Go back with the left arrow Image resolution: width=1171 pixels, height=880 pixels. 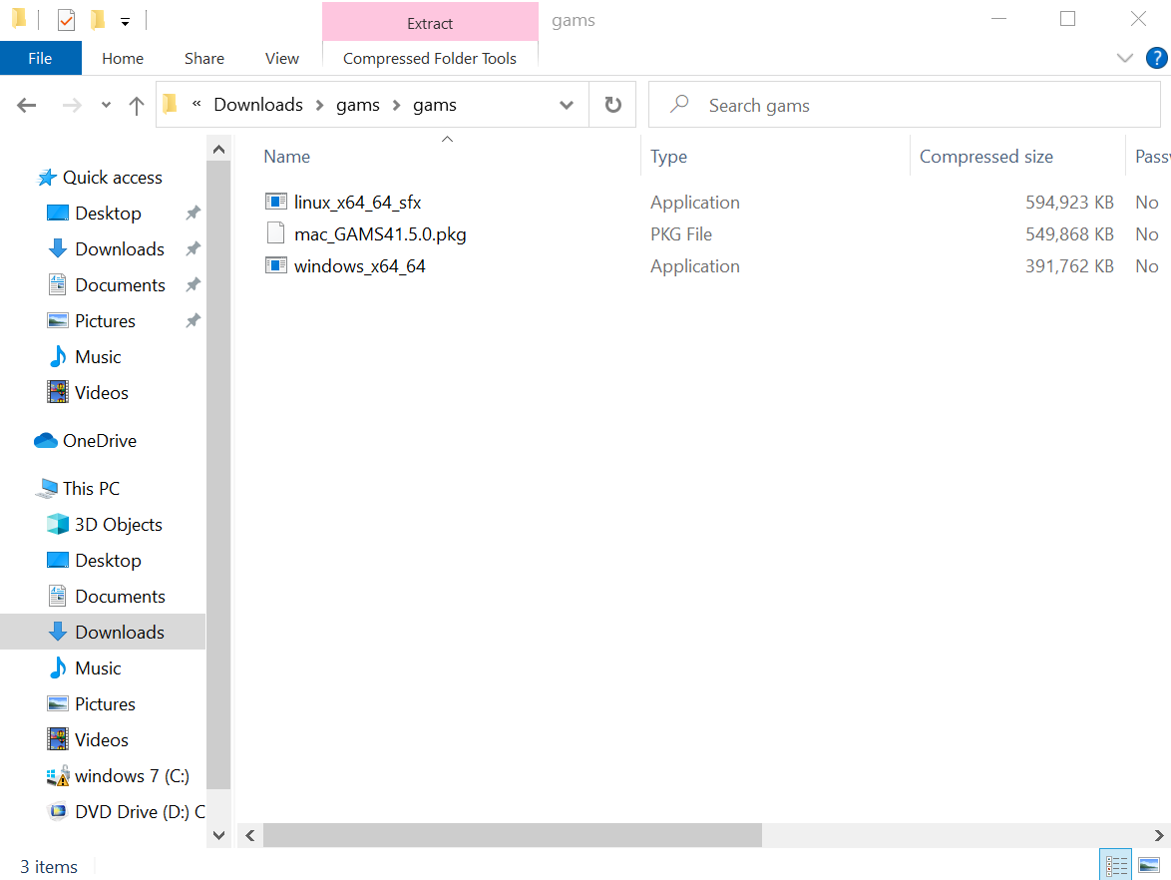point(27,106)
